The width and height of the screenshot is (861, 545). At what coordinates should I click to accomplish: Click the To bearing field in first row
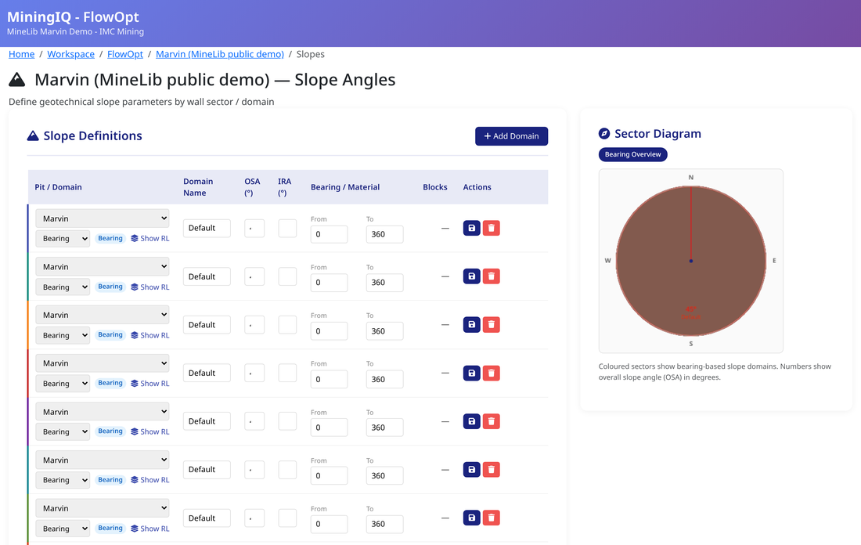[x=384, y=234]
